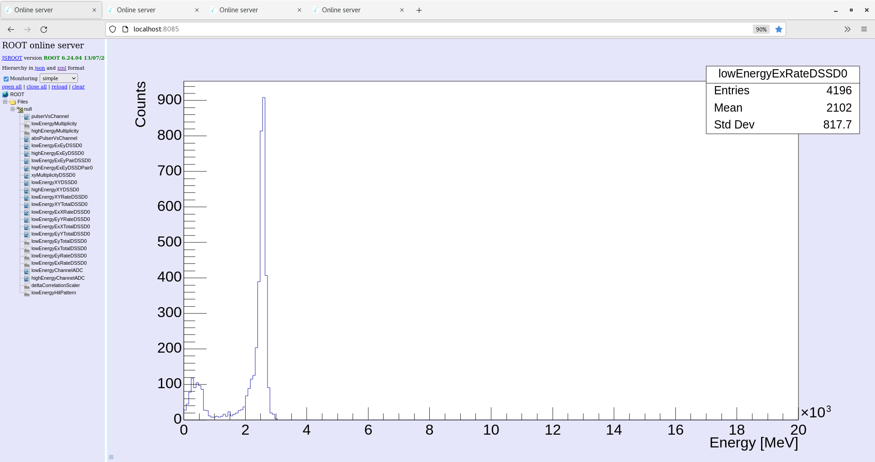Click the Files folder icon
The image size is (875, 462).
[13, 102]
